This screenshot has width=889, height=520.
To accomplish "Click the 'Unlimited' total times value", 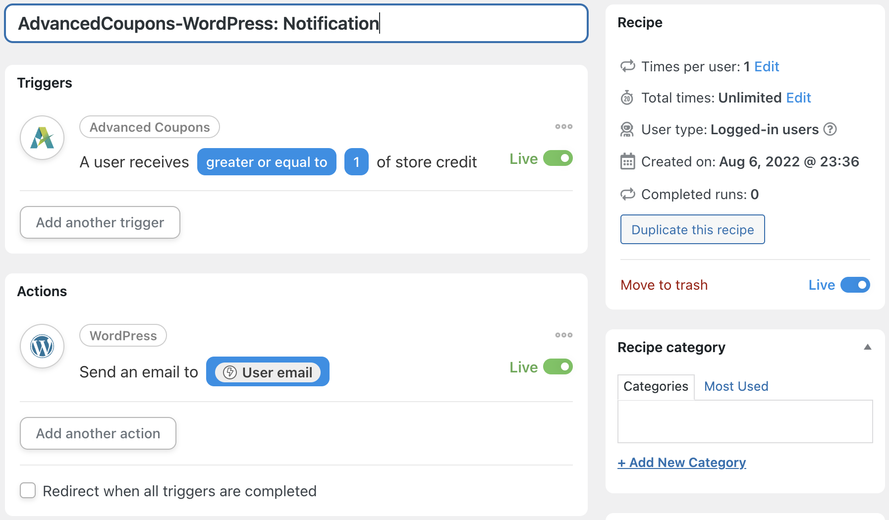I will pos(750,98).
